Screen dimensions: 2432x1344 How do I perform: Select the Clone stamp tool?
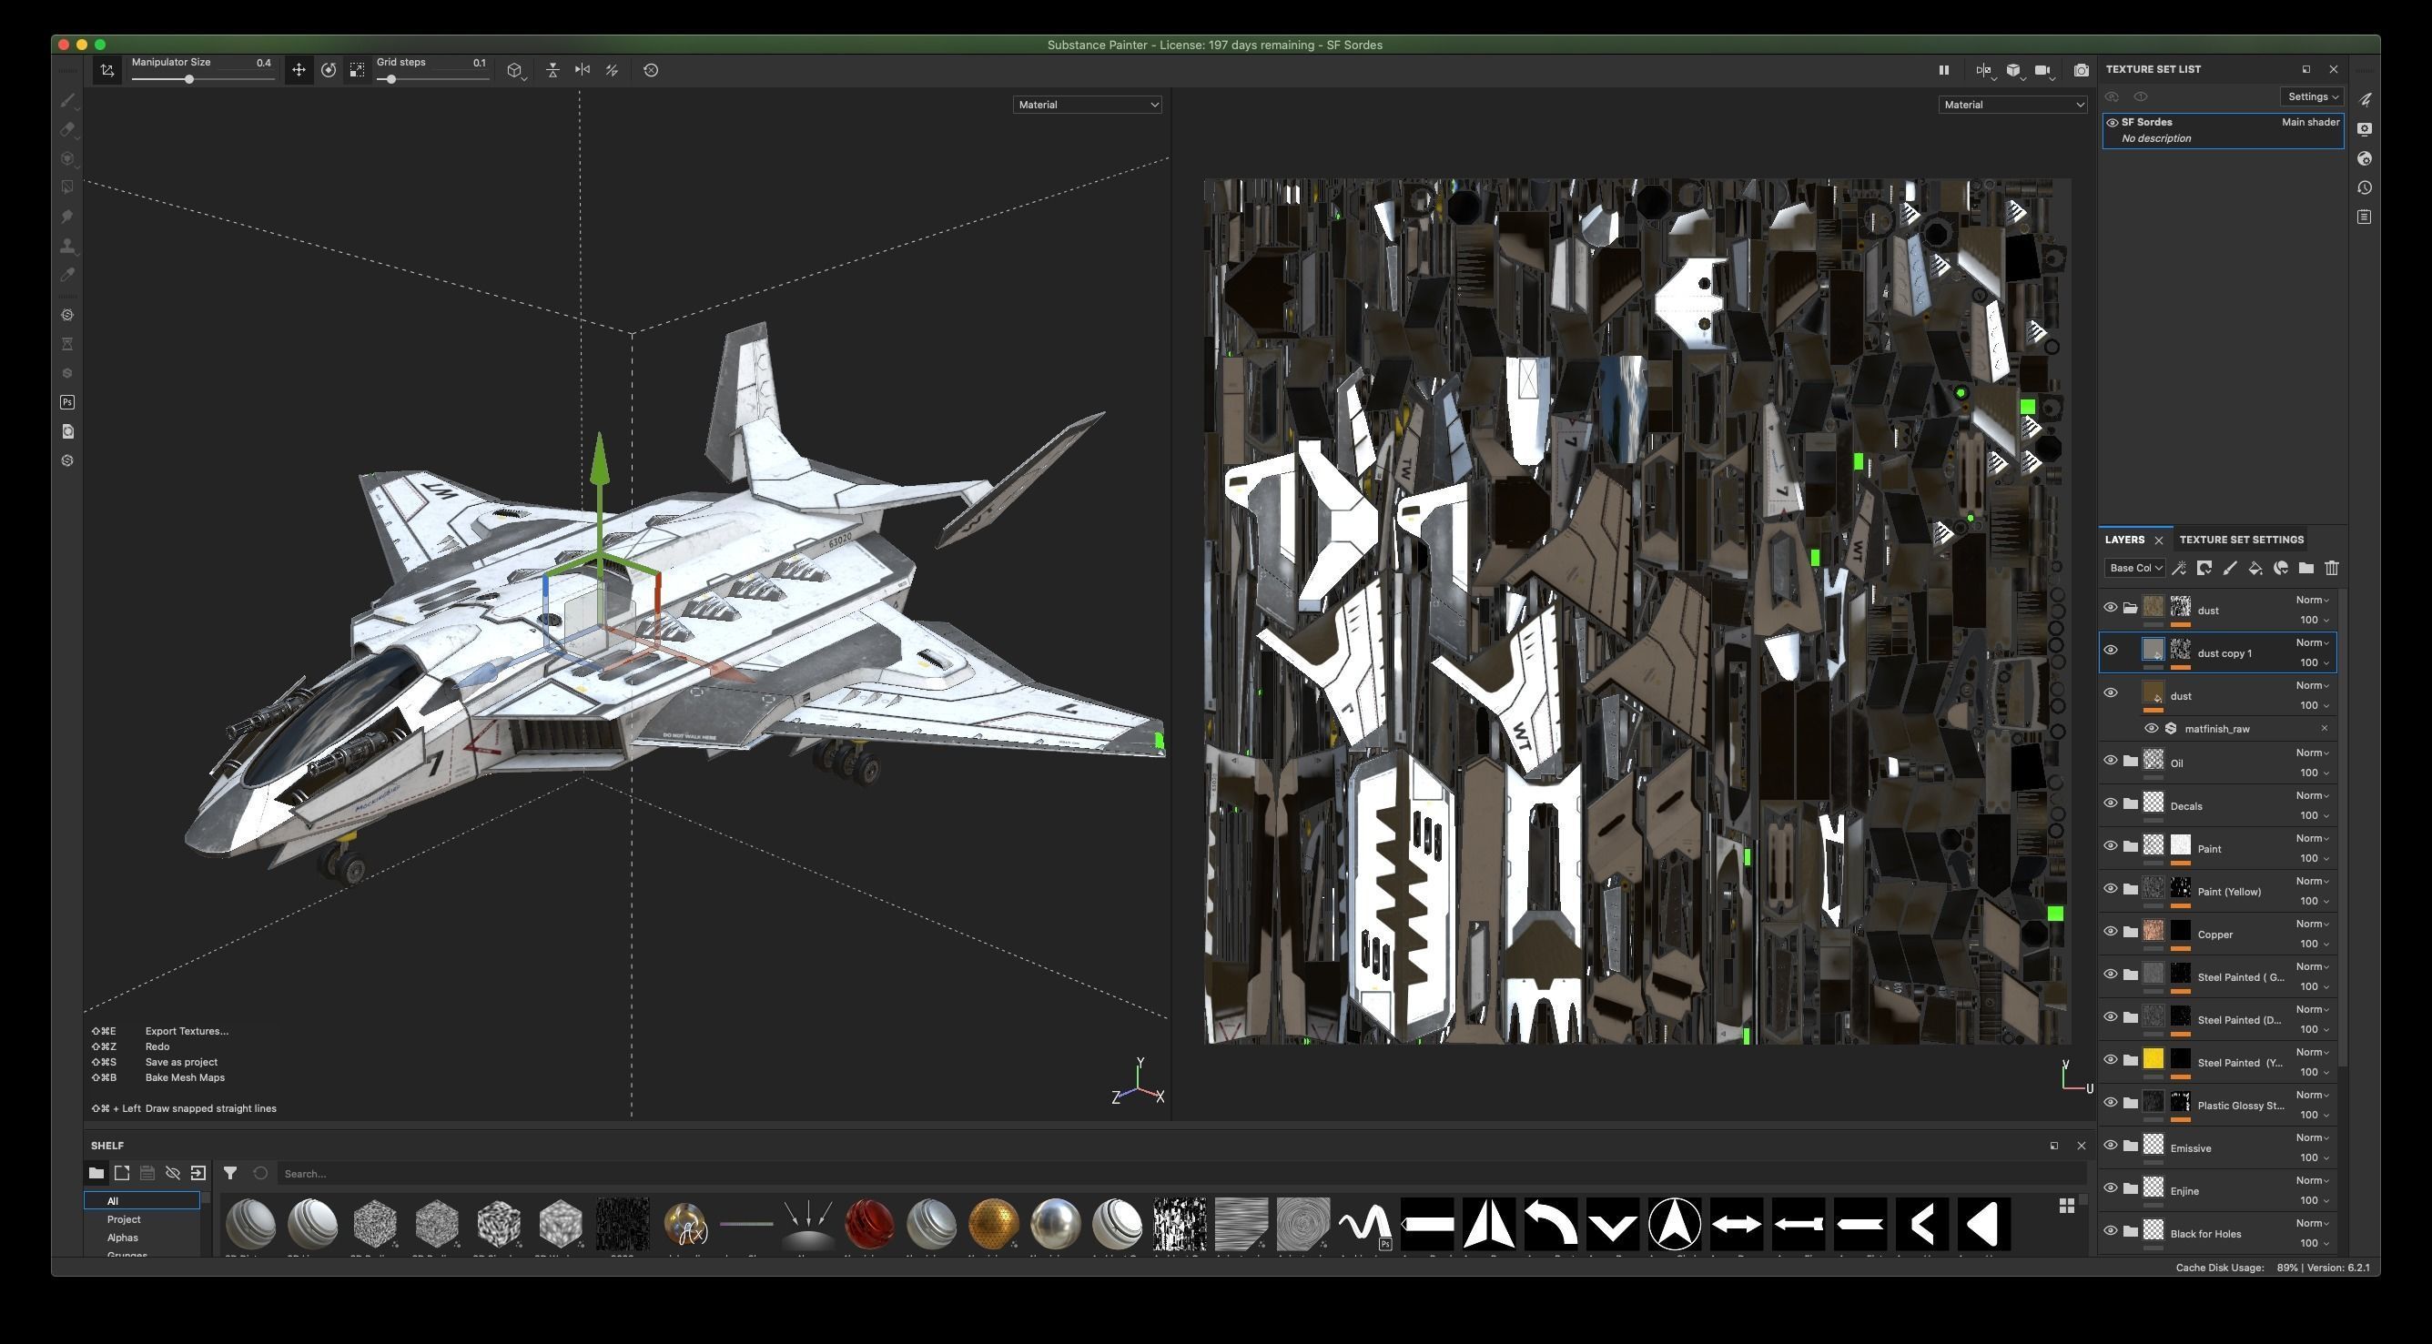pos(67,247)
